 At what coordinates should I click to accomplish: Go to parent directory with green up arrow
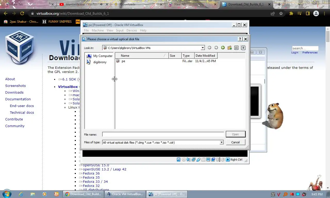223,48
